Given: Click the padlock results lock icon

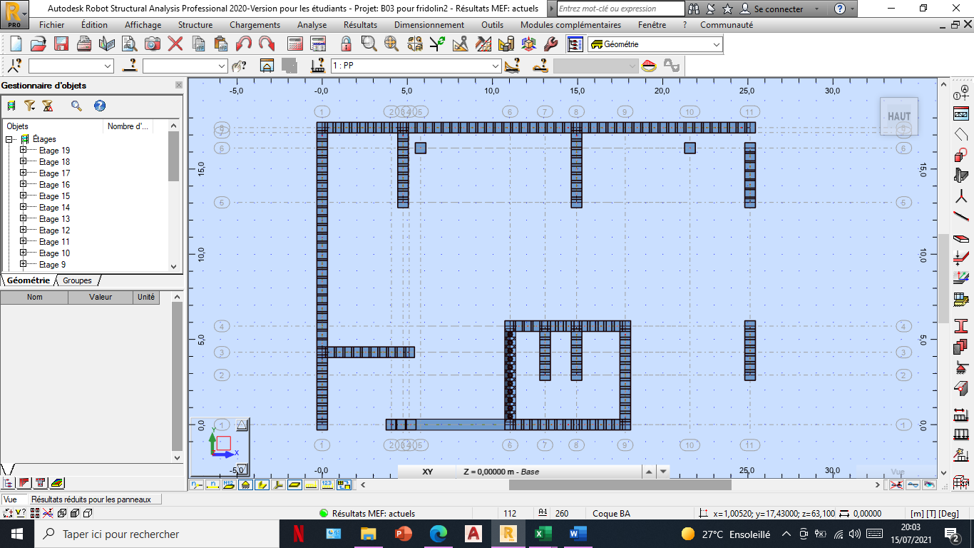Looking at the screenshot, I should click(x=346, y=44).
